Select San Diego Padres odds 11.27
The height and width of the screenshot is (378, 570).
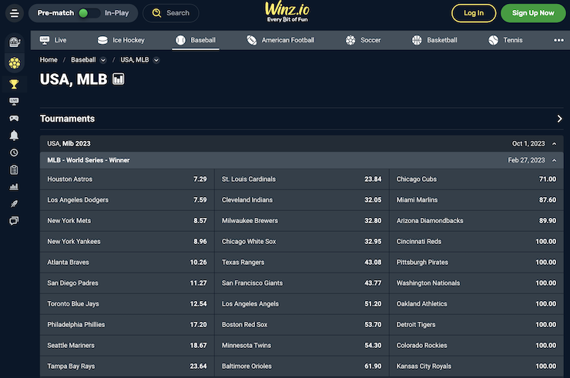(127, 283)
